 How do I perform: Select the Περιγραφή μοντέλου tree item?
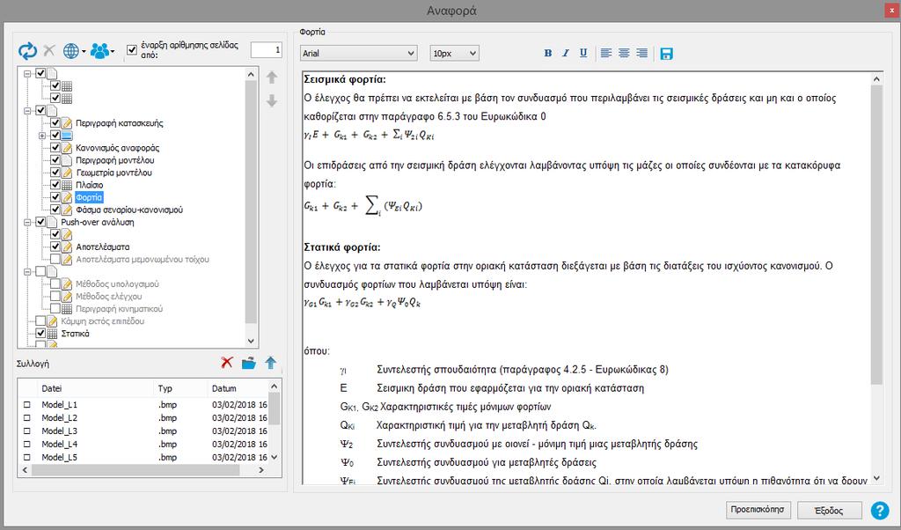(115, 160)
